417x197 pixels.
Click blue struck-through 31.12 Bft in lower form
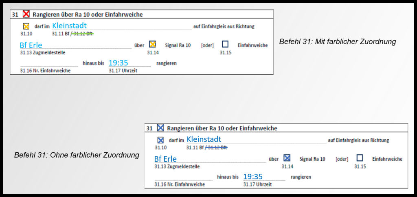point(217,147)
